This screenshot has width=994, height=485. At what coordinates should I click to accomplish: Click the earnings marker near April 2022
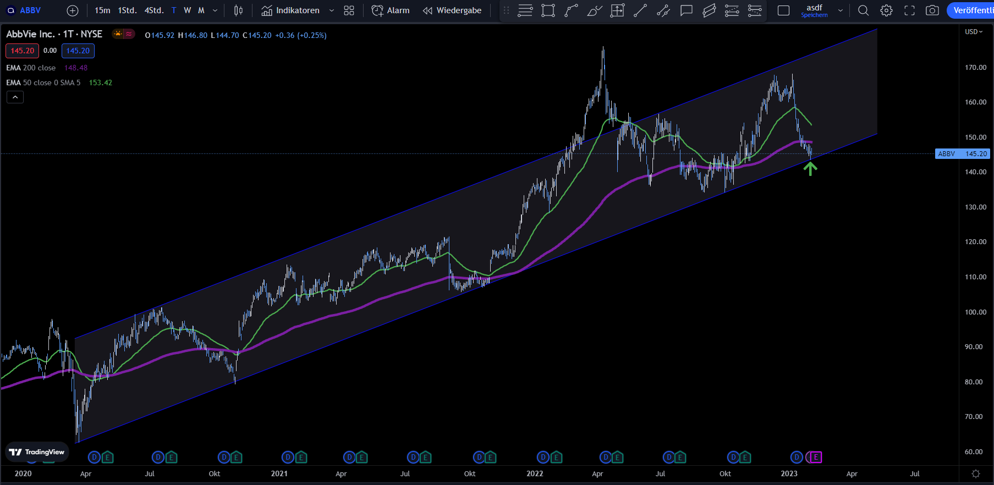click(618, 457)
